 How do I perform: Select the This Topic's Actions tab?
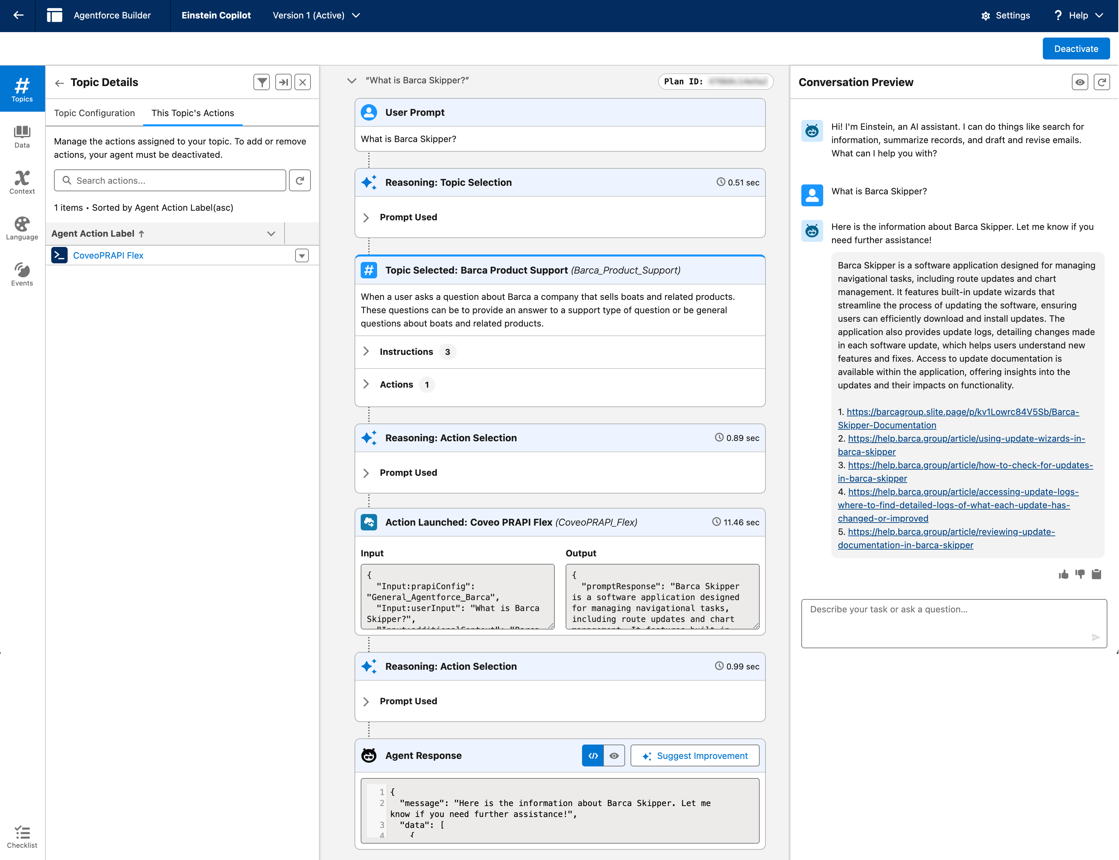(192, 113)
